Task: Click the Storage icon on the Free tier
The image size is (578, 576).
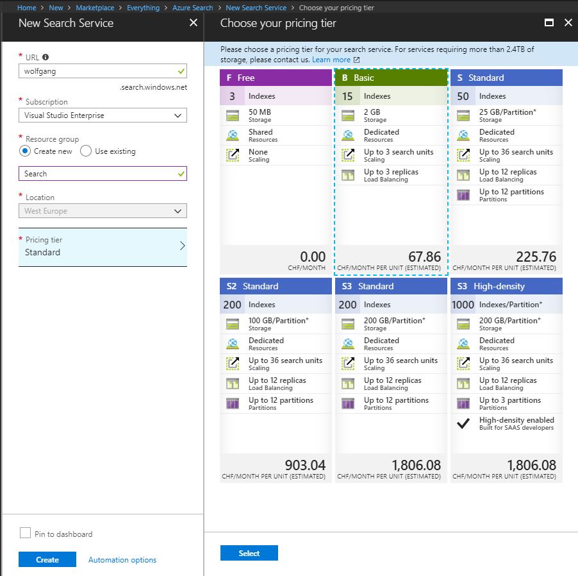Action: click(x=231, y=115)
